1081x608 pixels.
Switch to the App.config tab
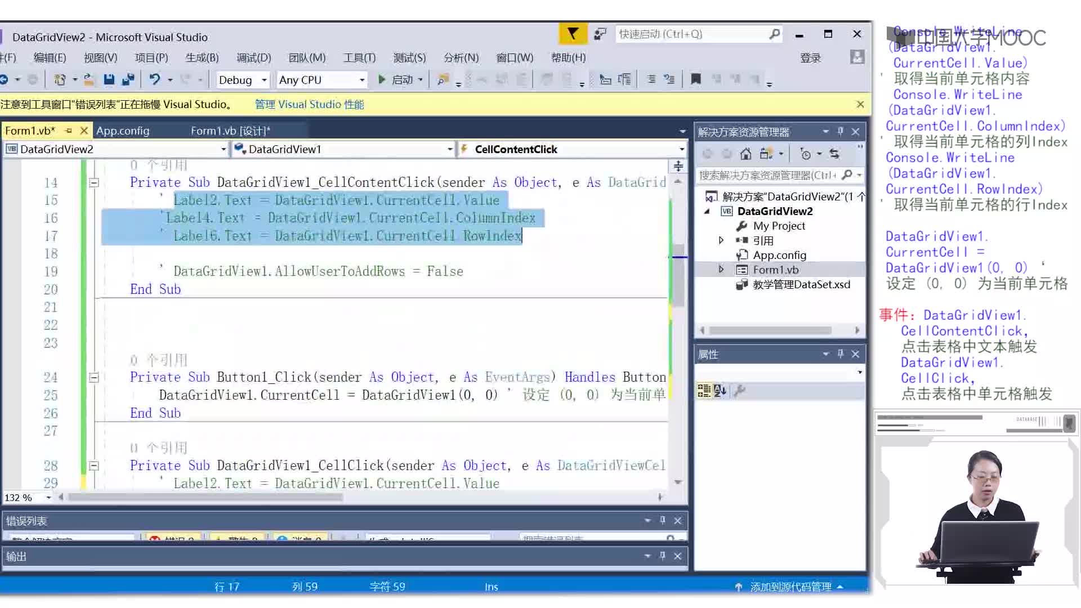pos(123,131)
